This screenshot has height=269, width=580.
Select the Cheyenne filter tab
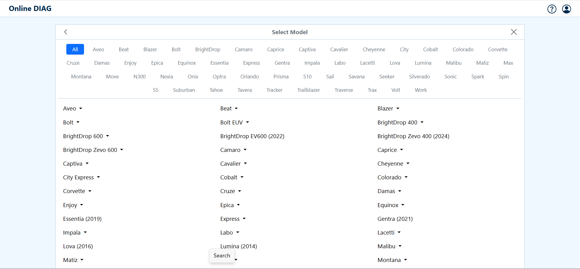[x=374, y=49]
